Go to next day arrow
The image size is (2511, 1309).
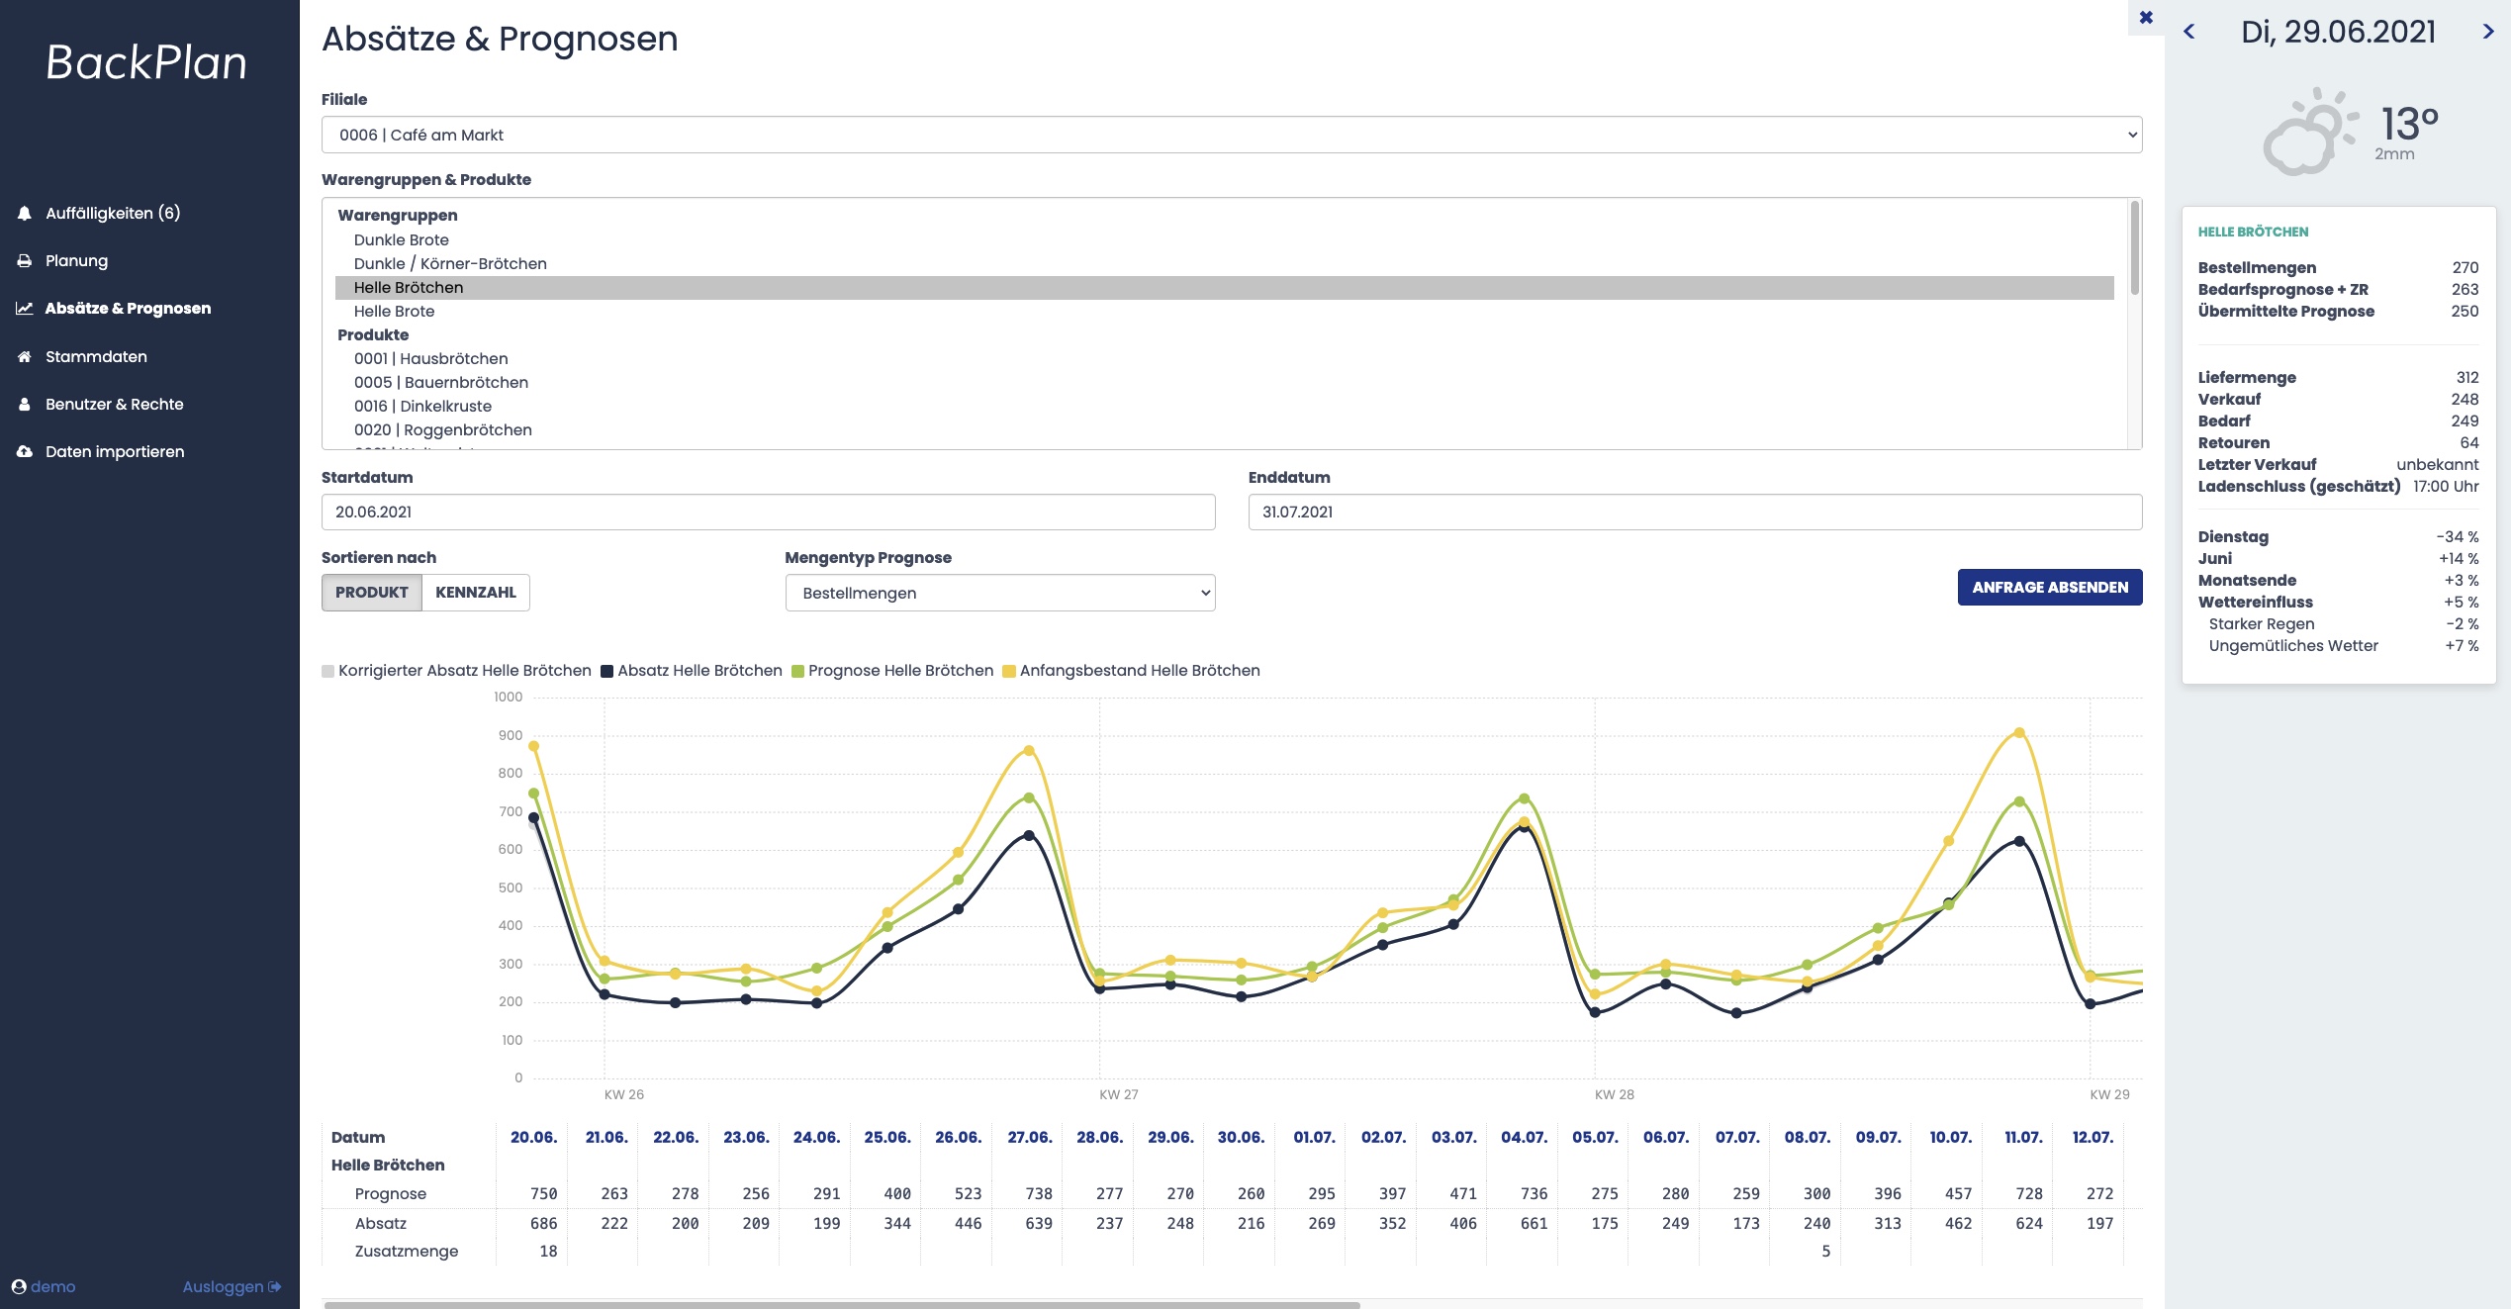click(2487, 32)
